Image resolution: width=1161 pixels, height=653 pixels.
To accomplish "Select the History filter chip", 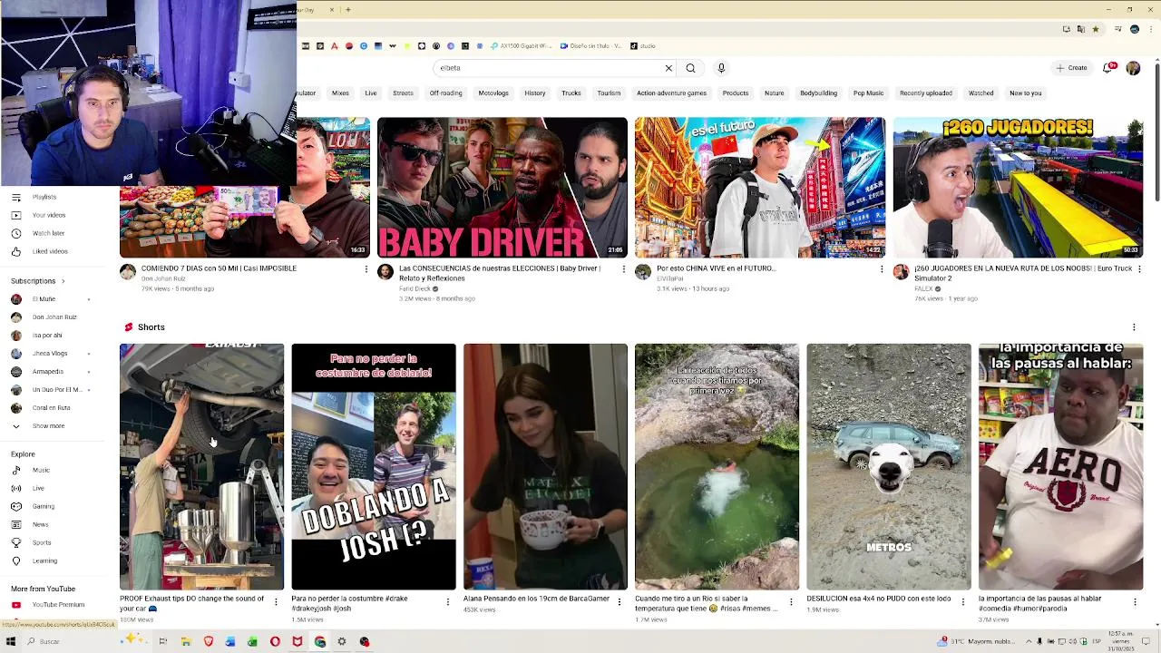I will (x=535, y=93).
